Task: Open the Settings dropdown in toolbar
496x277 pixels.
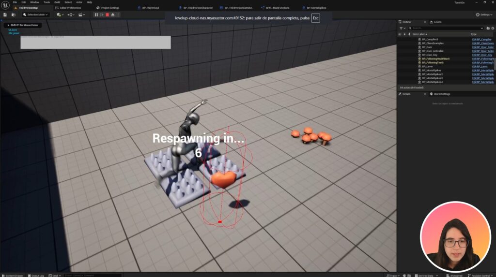Action: click(x=484, y=15)
